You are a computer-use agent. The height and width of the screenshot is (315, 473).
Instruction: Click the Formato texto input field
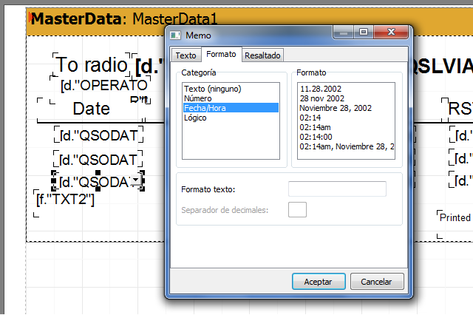(336, 189)
